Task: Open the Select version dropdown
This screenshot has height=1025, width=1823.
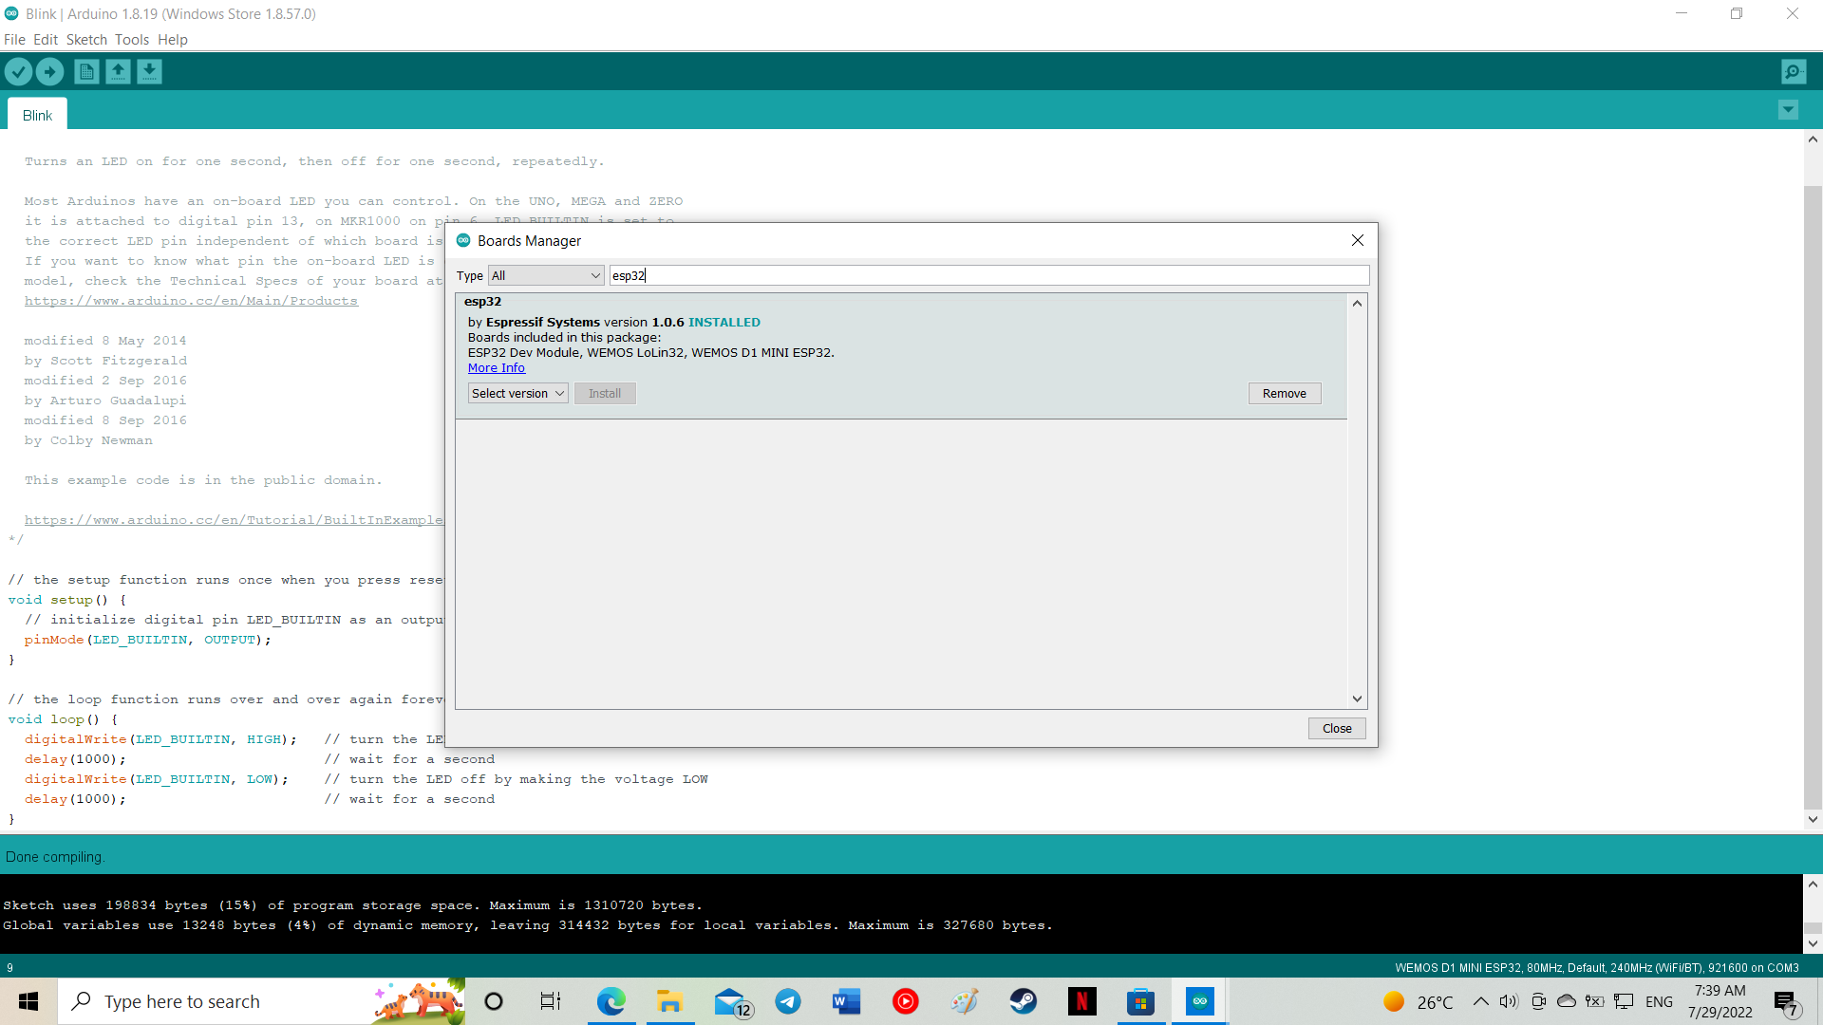Action: click(517, 393)
